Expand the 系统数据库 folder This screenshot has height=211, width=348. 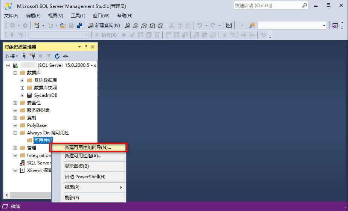coord(23,80)
